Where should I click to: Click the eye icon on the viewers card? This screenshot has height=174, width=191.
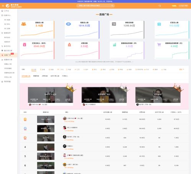coord(69,24)
